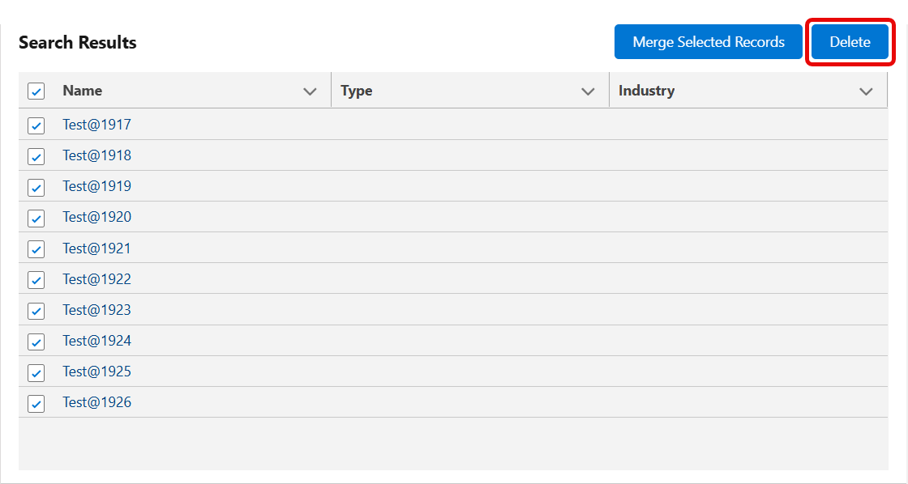The image size is (908, 484).
Task: Open the Test@1921 record link
Action: click(x=96, y=248)
